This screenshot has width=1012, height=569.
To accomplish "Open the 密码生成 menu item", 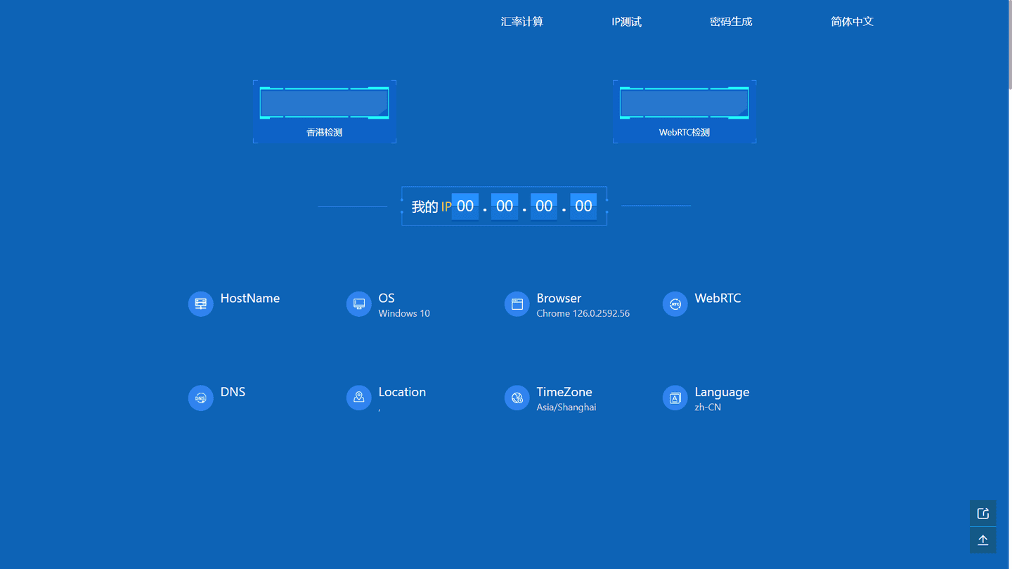I will [x=731, y=22].
